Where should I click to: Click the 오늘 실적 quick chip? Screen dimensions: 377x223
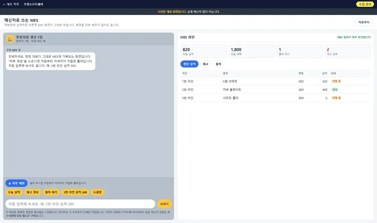(x=14, y=192)
